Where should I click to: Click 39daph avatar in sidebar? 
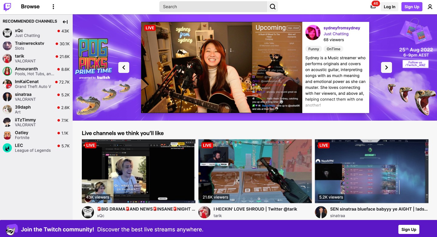coord(7,109)
